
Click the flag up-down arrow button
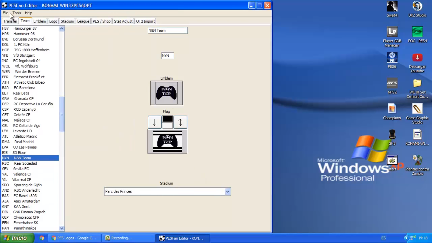[180, 122]
